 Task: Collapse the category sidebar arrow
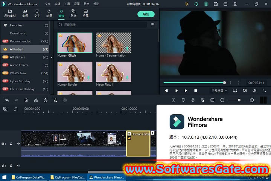point(52,57)
